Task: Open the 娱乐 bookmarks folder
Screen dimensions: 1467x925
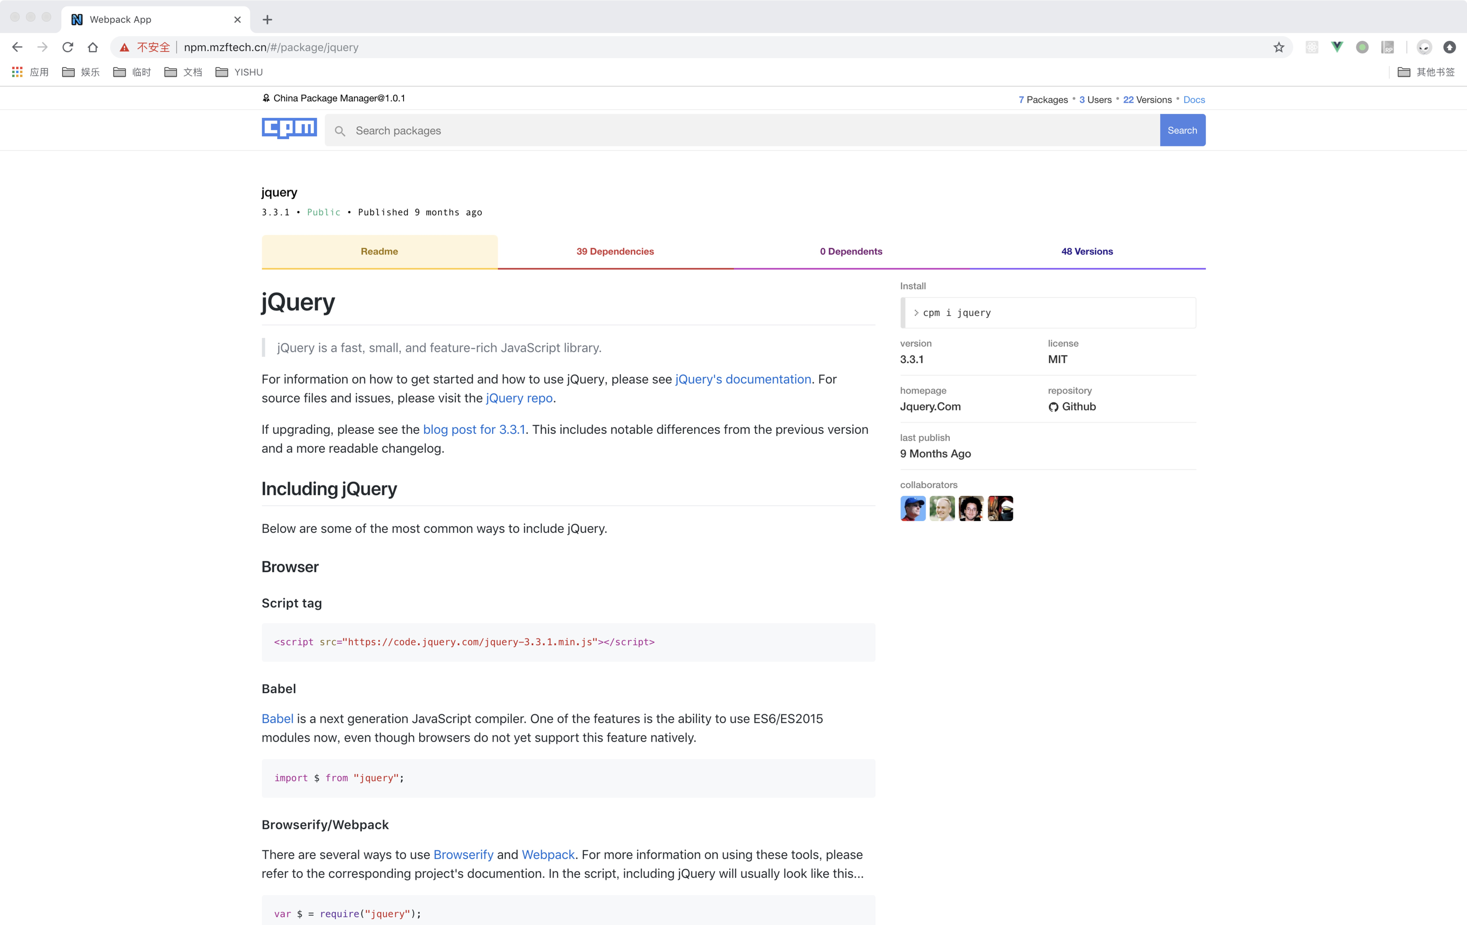Action: click(x=81, y=72)
